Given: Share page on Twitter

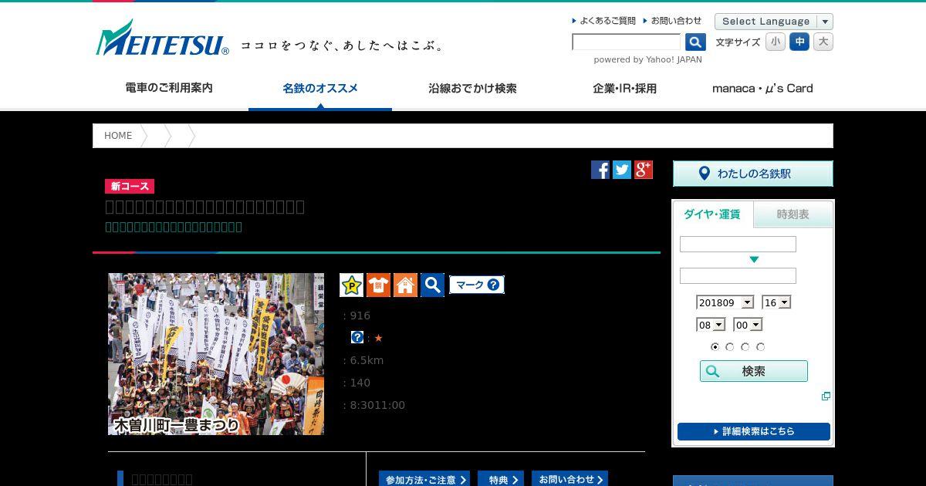Looking at the screenshot, I should coord(622,170).
